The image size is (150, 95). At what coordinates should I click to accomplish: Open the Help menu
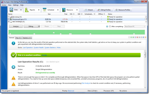pyautogui.click(x=22, y=5)
